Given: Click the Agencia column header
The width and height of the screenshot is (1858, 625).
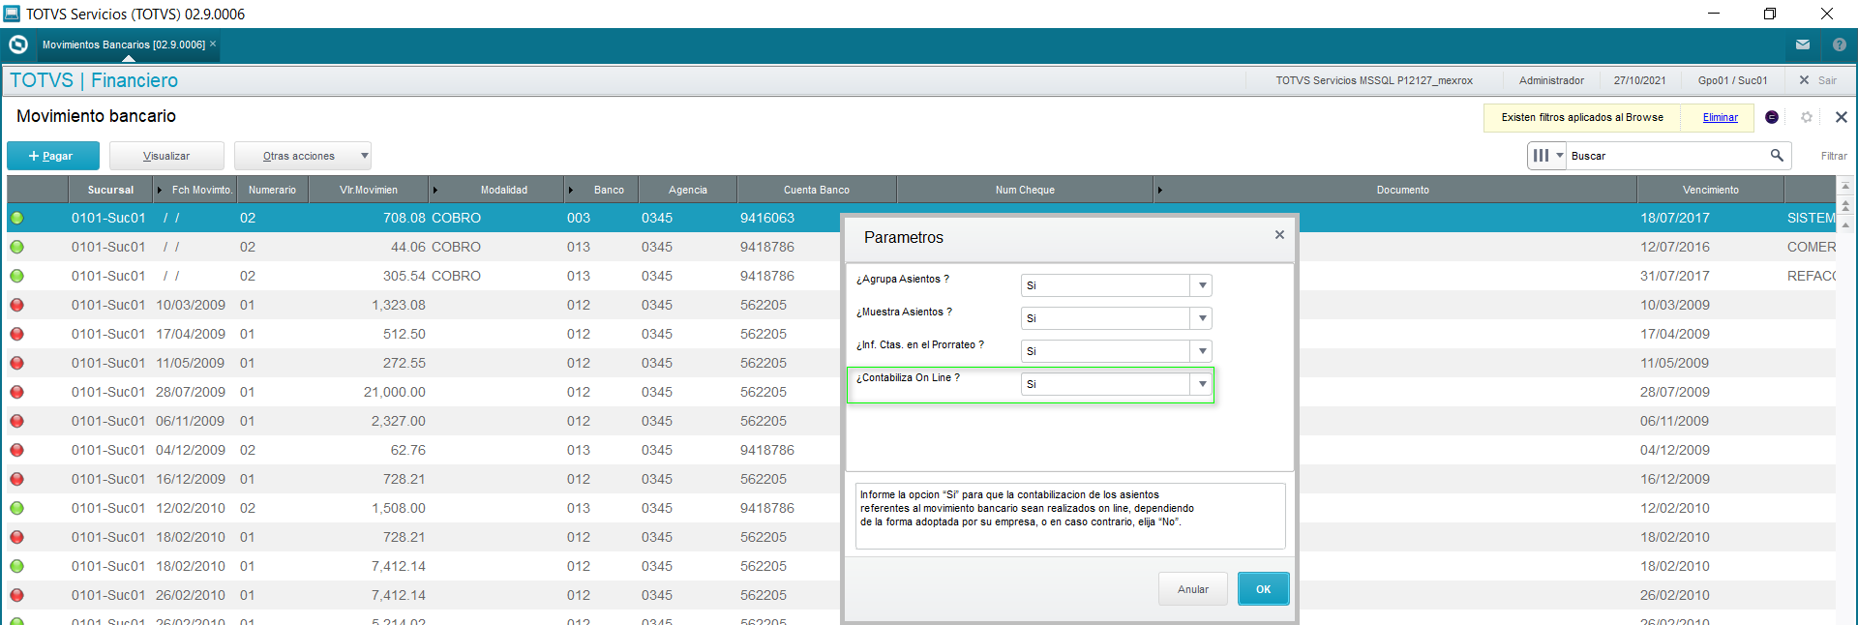Looking at the screenshot, I should [688, 190].
